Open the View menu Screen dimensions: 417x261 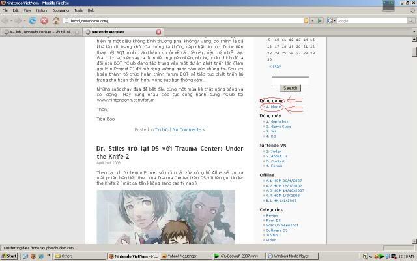27,10
